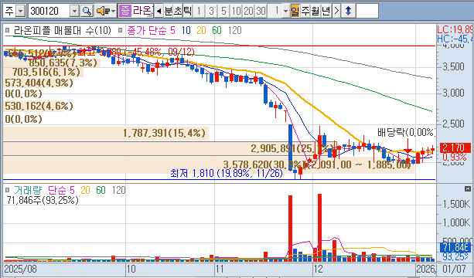Click the 71,846주(93,25%) volume readout
This screenshot has height=278, width=474.
pyautogui.click(x=43, y=200)
